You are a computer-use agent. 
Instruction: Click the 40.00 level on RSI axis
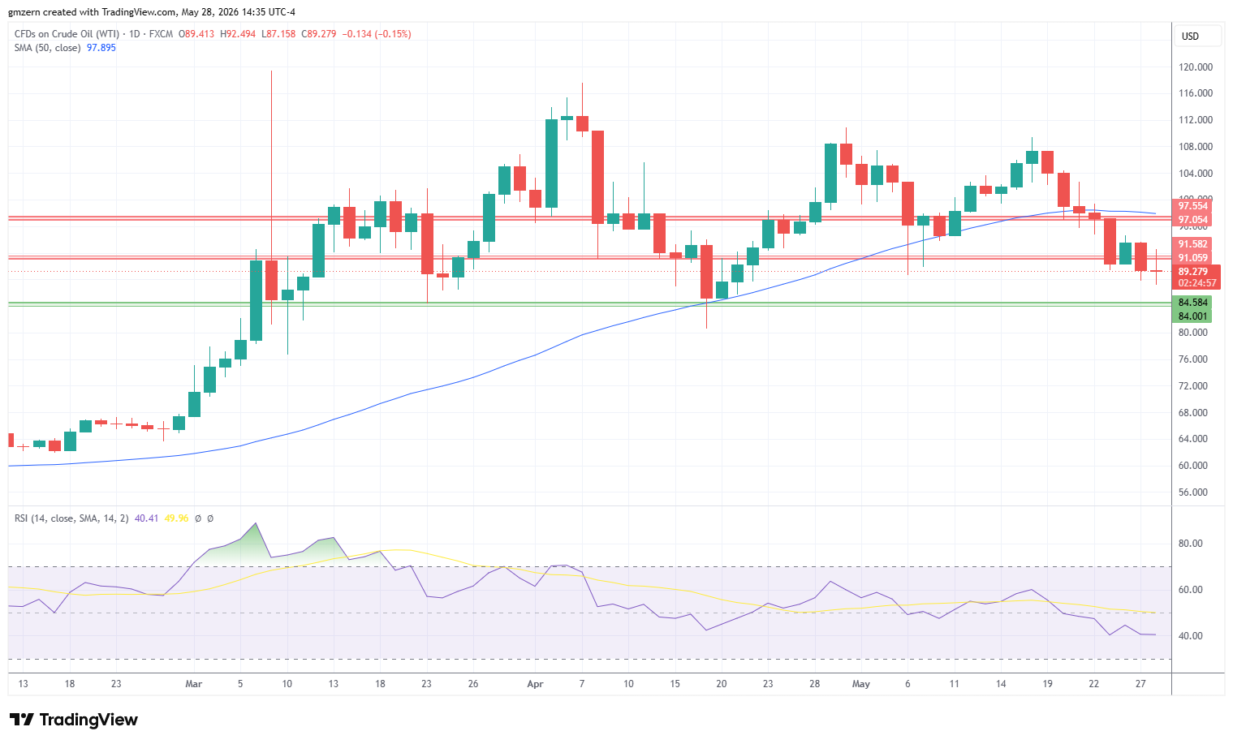(x=1191, y=636)
